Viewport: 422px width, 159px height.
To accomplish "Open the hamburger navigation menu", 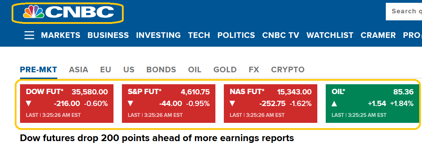I will [30, 35].
